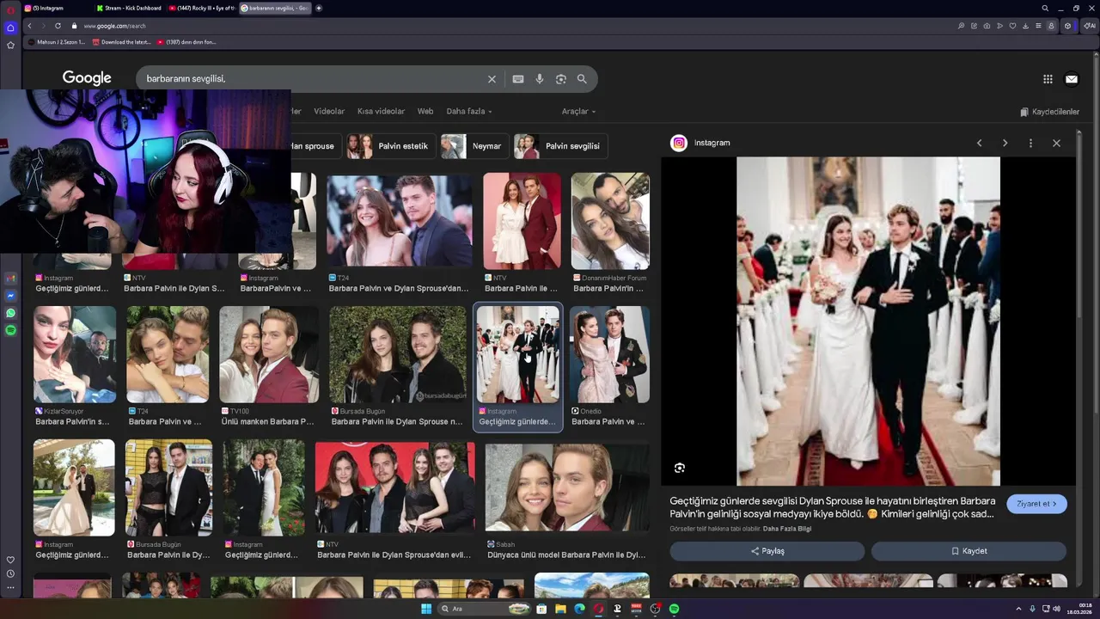Open the Instagram source logo in preview
The image size is (1100, 619).
pyautogui.click(x=679, y=143)
